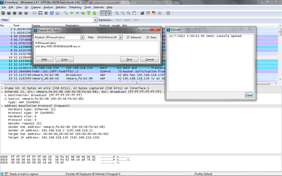This screenshot has height=176, width=282.
Task: Go back in packet history
Action: (x=71, y=13)
